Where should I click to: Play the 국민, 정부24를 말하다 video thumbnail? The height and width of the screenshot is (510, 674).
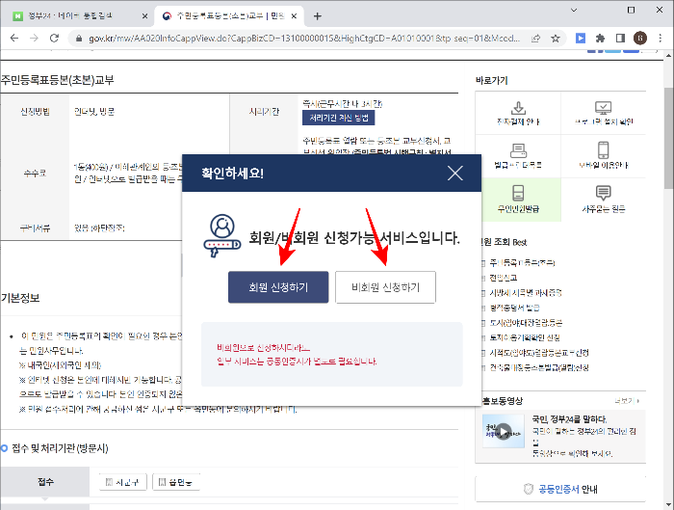tap(504, 431)
